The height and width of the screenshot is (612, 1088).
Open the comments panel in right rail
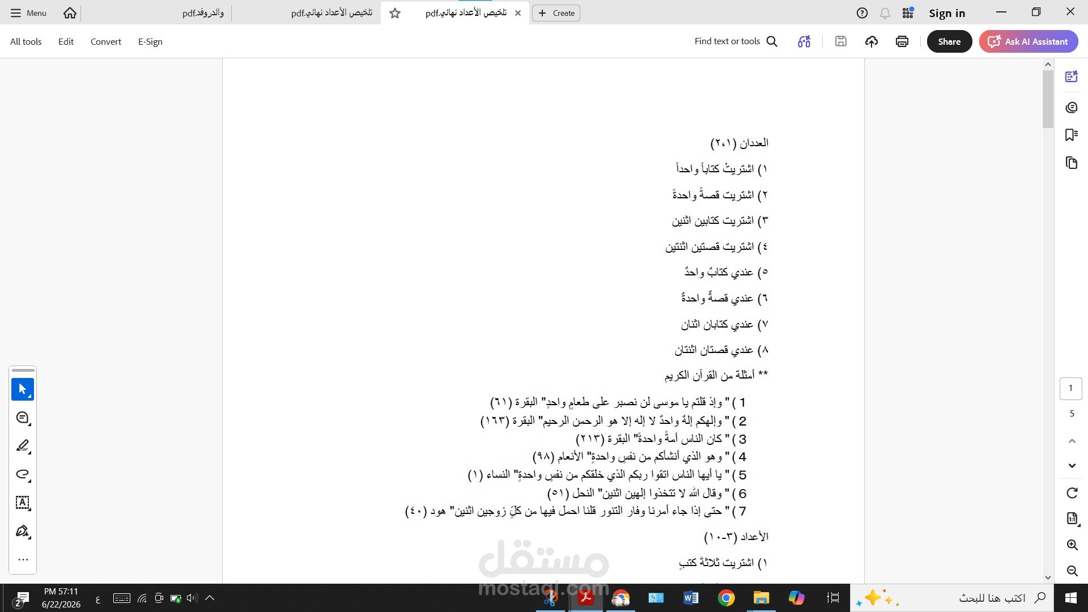[x=1071, y=107]
